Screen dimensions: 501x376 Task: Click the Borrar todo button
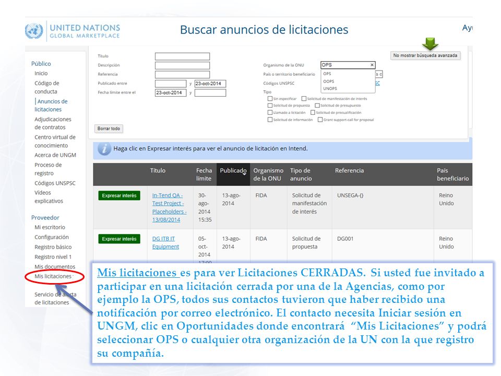pyautogui.click(x=109, y=128)
